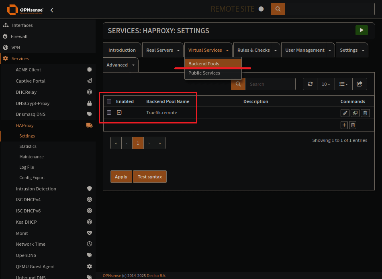Click the QEMU Guest Agent gear icon

pos(90,266)
